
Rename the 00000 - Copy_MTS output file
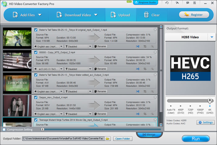click(100, 69)
